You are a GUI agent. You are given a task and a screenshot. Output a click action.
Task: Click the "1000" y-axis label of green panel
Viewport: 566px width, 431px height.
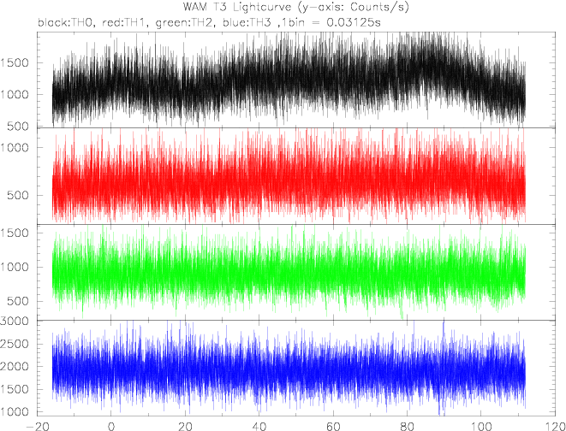point(15,267)
